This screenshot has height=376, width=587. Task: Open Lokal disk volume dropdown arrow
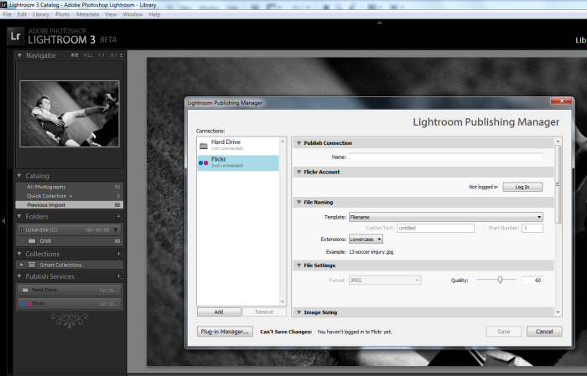pyautogui.click(x=116, y=229)
